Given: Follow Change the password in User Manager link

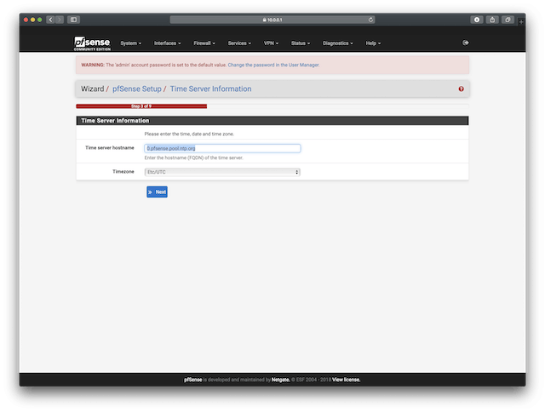Looking at the screenshot, I should coord(273,65).
